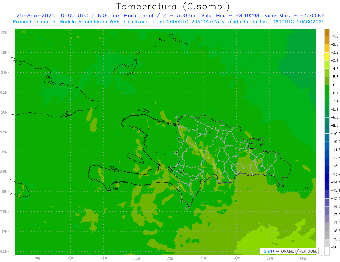Click the '-13' color scale value
Screen dimensions: 340x262
click(334, 166)
